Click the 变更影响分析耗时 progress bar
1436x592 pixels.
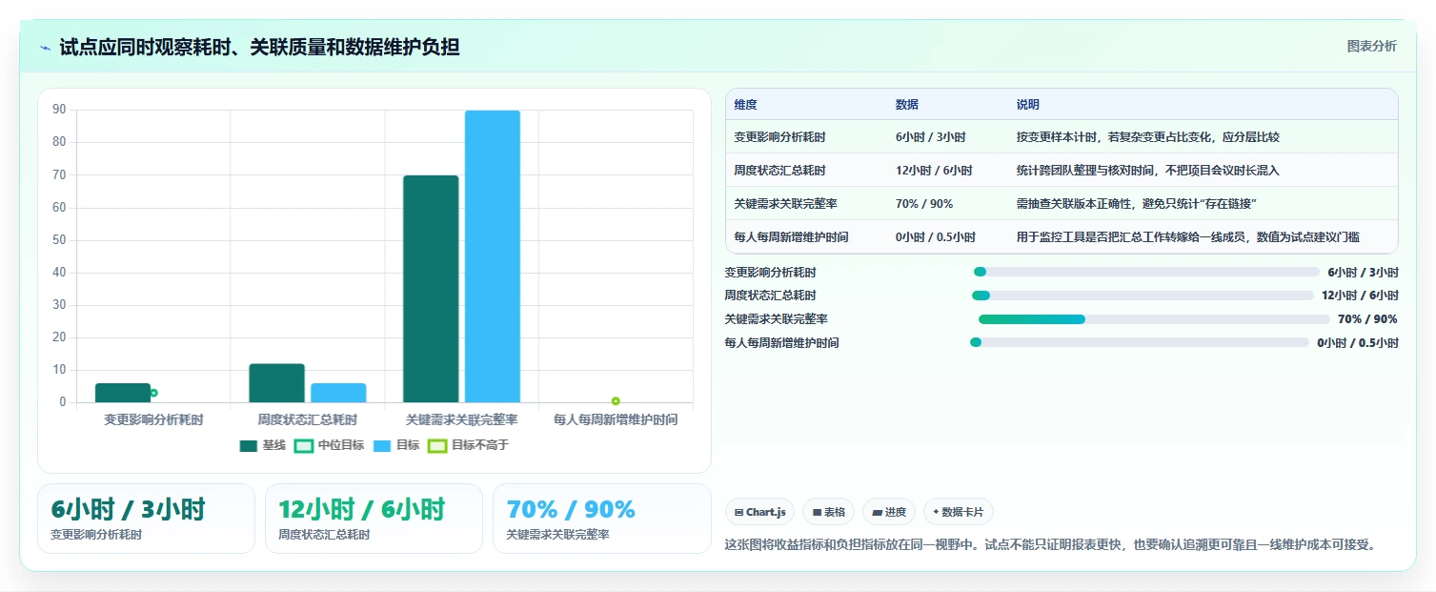1146,272
